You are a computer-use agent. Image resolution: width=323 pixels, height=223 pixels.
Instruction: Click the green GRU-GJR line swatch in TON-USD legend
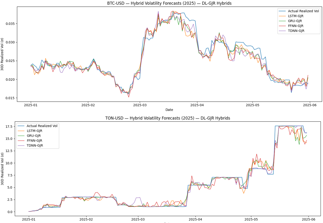tap(21, 136)
